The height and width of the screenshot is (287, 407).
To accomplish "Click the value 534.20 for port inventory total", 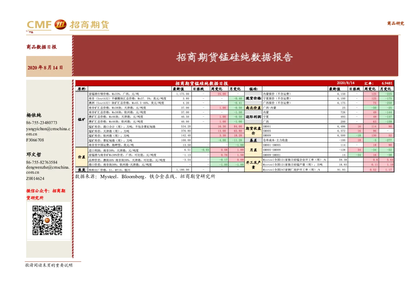I will pos(186,126).
